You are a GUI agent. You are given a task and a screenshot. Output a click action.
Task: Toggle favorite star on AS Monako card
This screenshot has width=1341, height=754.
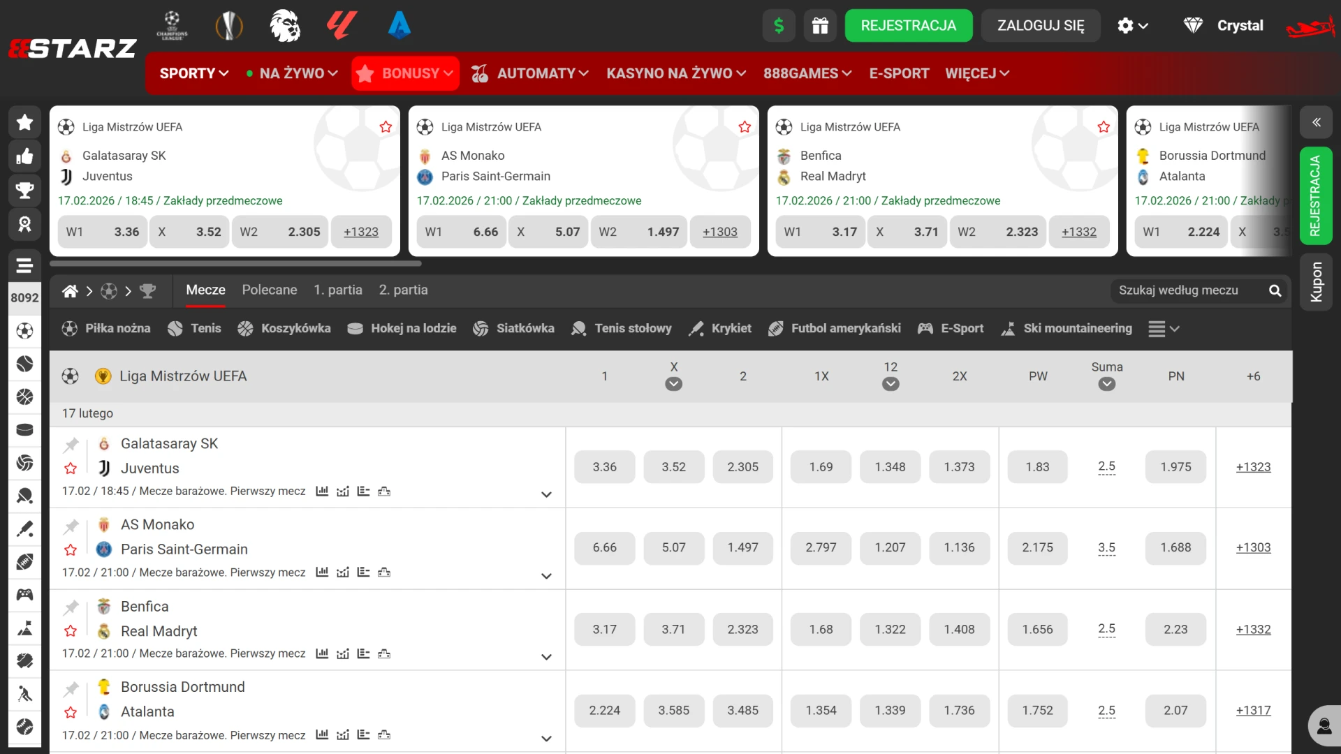click(745, 127)
